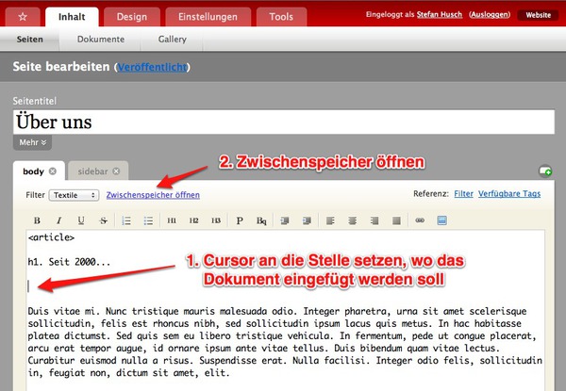
Task: Select the Dokumente subtab
Action: [101, 39]
